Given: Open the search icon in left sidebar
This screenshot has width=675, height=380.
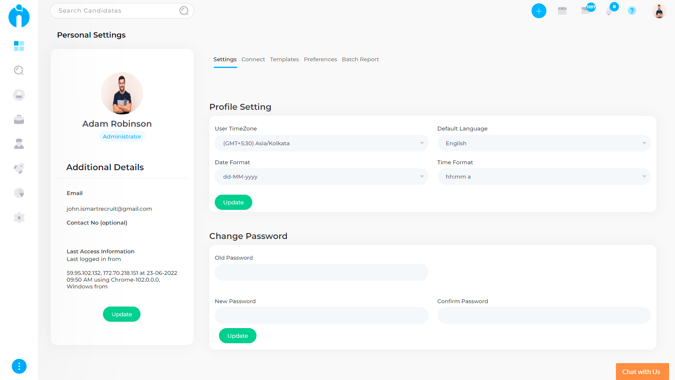Looking at the screenshot, I should click(x=19, y=71).
